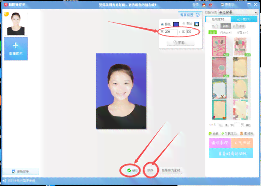Open the feedback link in title bar
261x186 pixels.
228,5
